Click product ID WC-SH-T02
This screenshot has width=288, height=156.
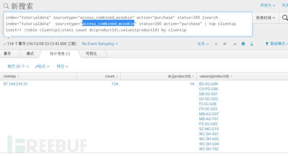(209, 149)
